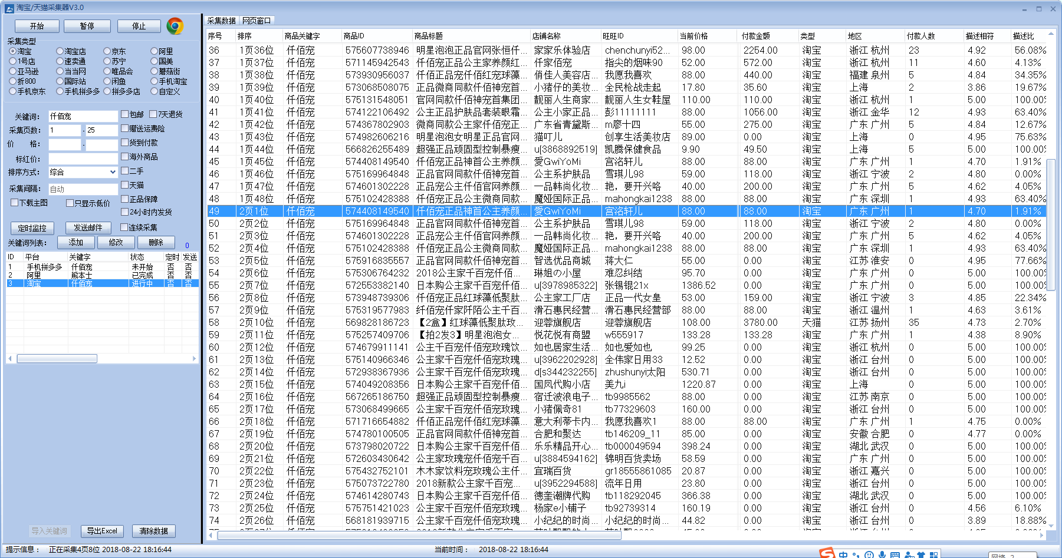Select table row number 58
The height and width of the screenshot is (558, 1062).
(627, 322)
